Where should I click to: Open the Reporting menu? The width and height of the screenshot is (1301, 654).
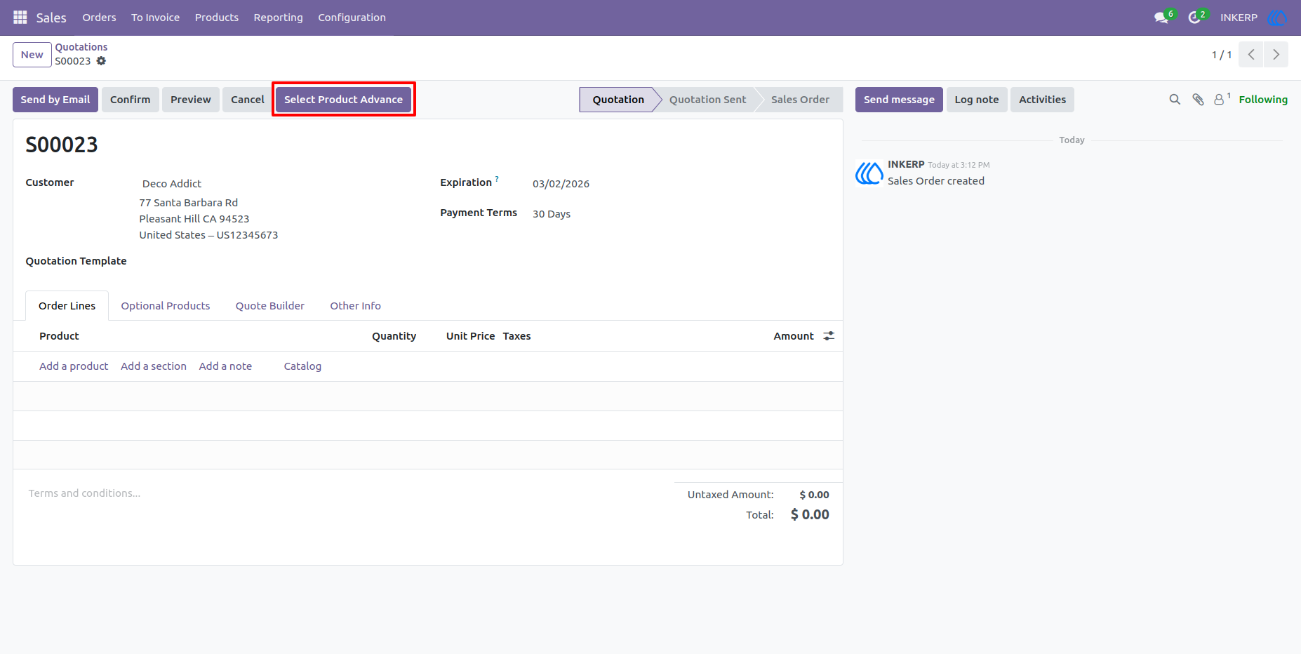tap(278, 18)
